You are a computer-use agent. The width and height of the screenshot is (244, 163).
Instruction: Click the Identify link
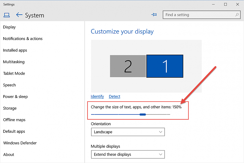(x=97, y=97)
